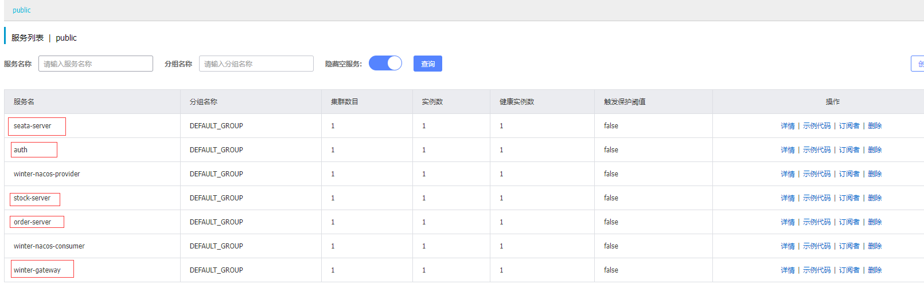
Task: Click the 服务名 column header
Action: [x=24, y=102]
